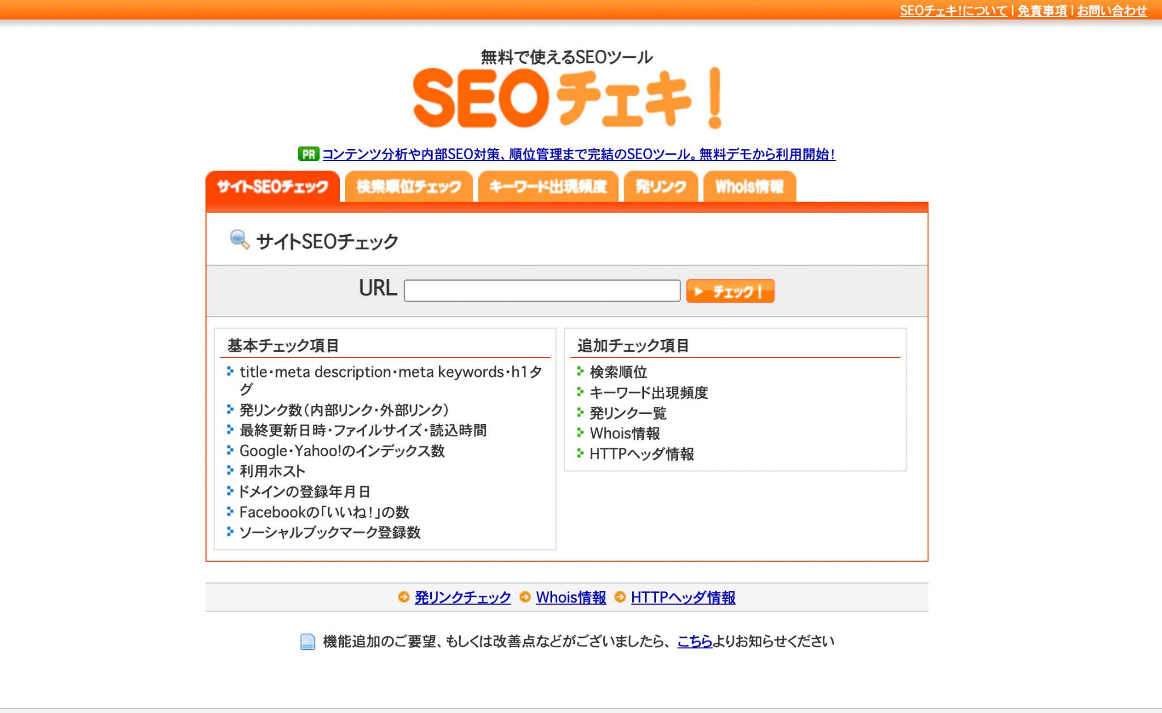Click the magnifying glass icon by サイトSEOチェック

[239, 240]
